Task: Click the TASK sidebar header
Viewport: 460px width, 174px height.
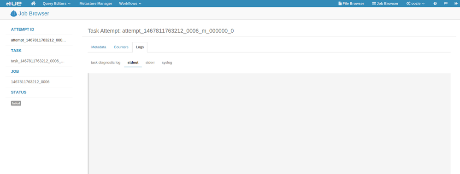Action: click(x=16, y=50)
